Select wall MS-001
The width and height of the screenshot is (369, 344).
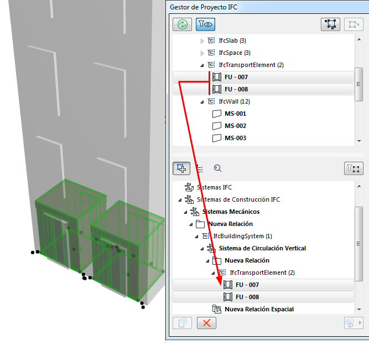pyautogui.click(x=235, y=114)
